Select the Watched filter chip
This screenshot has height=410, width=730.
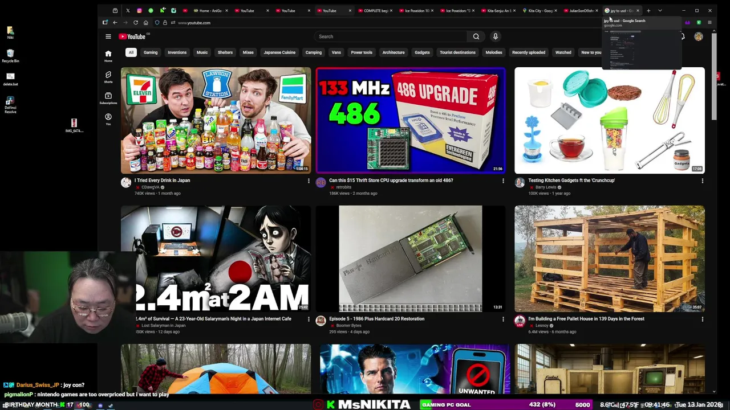(x=563, y=52)
